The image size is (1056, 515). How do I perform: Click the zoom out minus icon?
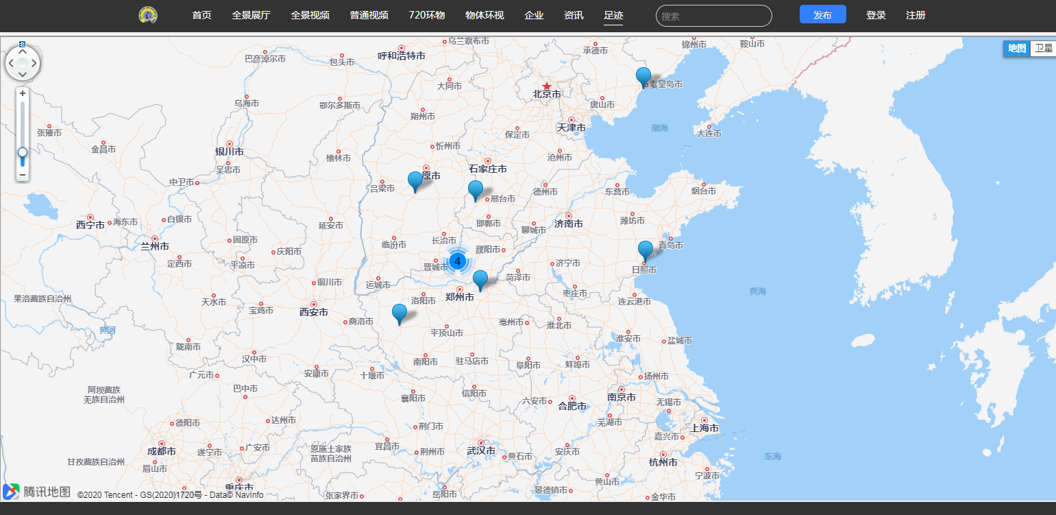22,175
